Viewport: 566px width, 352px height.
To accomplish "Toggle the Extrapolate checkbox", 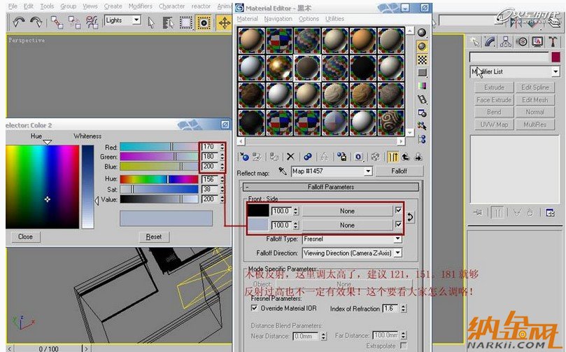I will 404,346.
